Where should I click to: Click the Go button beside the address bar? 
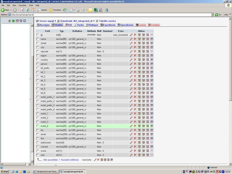218,15
